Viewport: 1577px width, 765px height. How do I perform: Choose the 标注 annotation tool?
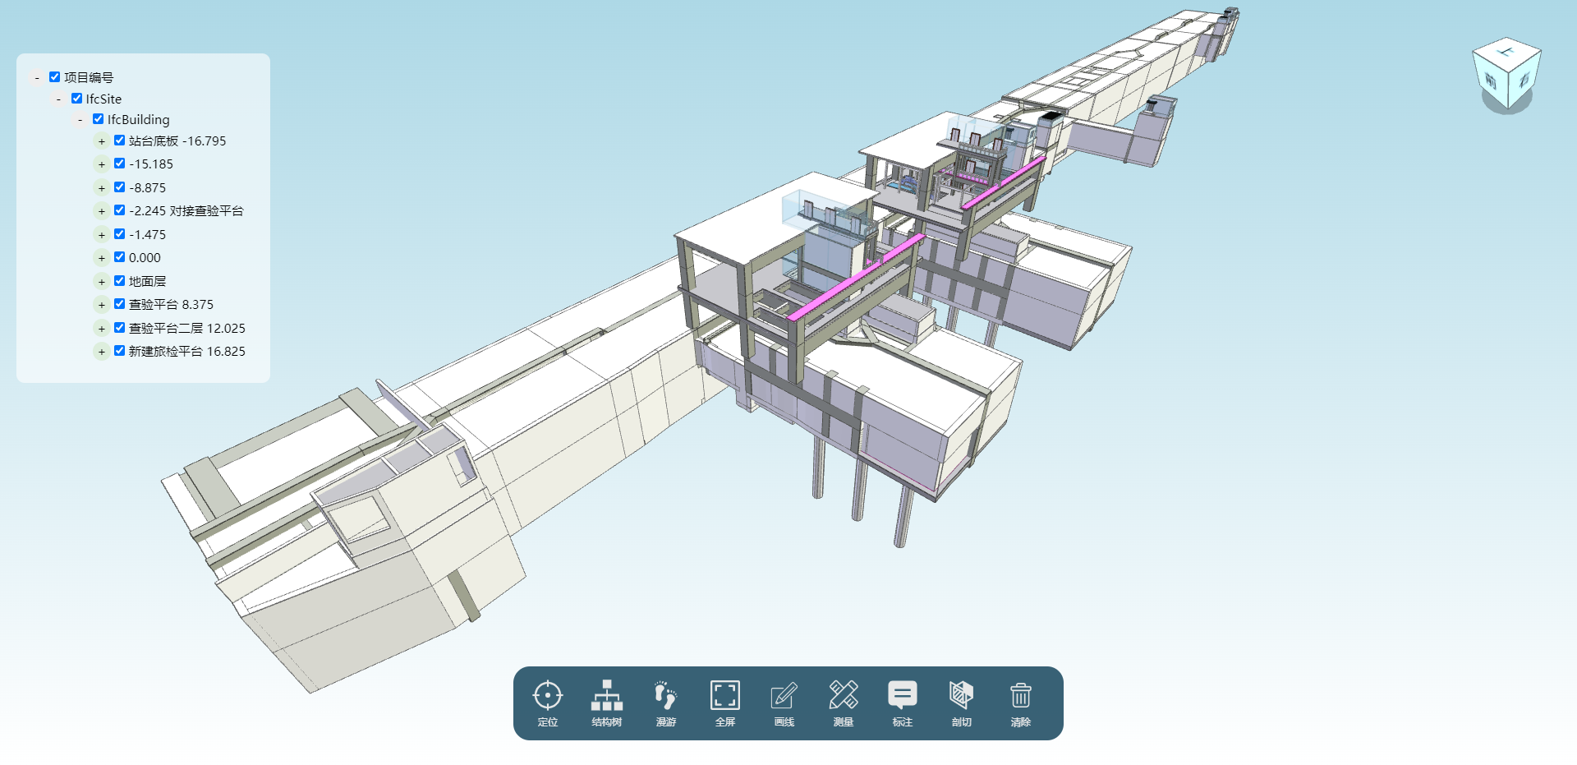coord(902,696)
